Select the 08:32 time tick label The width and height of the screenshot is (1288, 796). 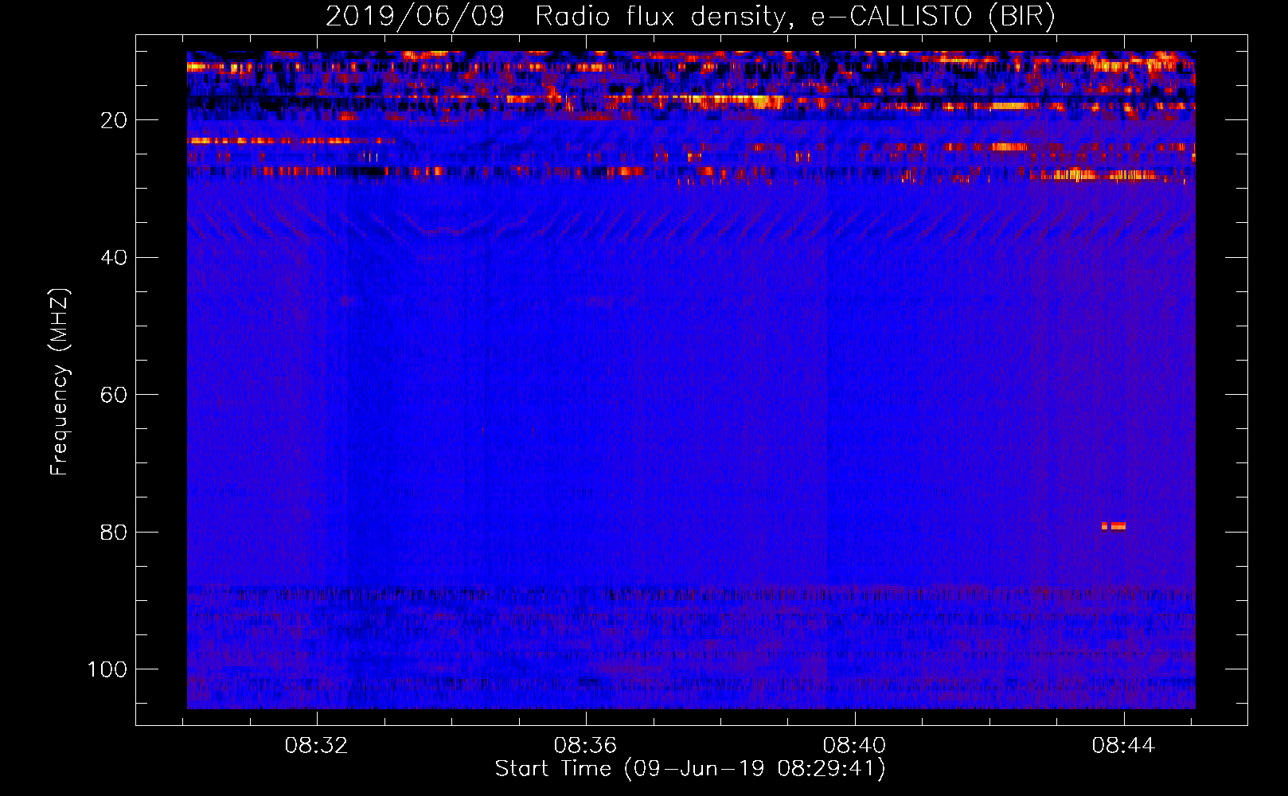[x=317, y=746]
